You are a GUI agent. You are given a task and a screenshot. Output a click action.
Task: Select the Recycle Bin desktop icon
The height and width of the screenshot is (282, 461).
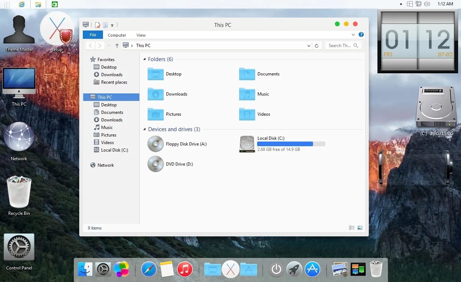coord(19,196)
